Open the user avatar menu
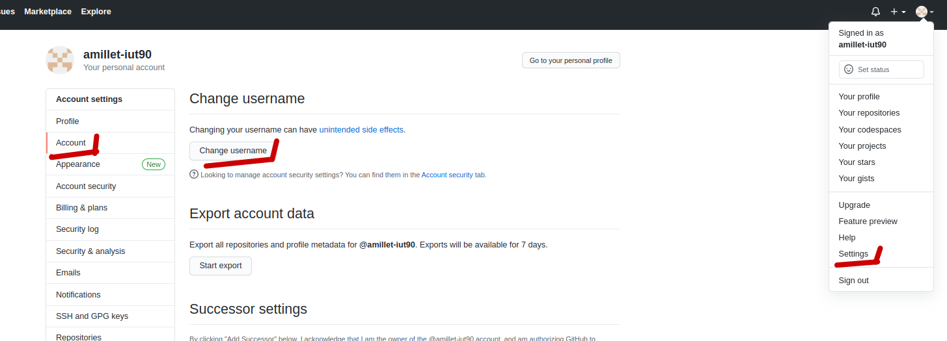Image resolution: width=947 pixels, height=341 pixels. [924, 12]
